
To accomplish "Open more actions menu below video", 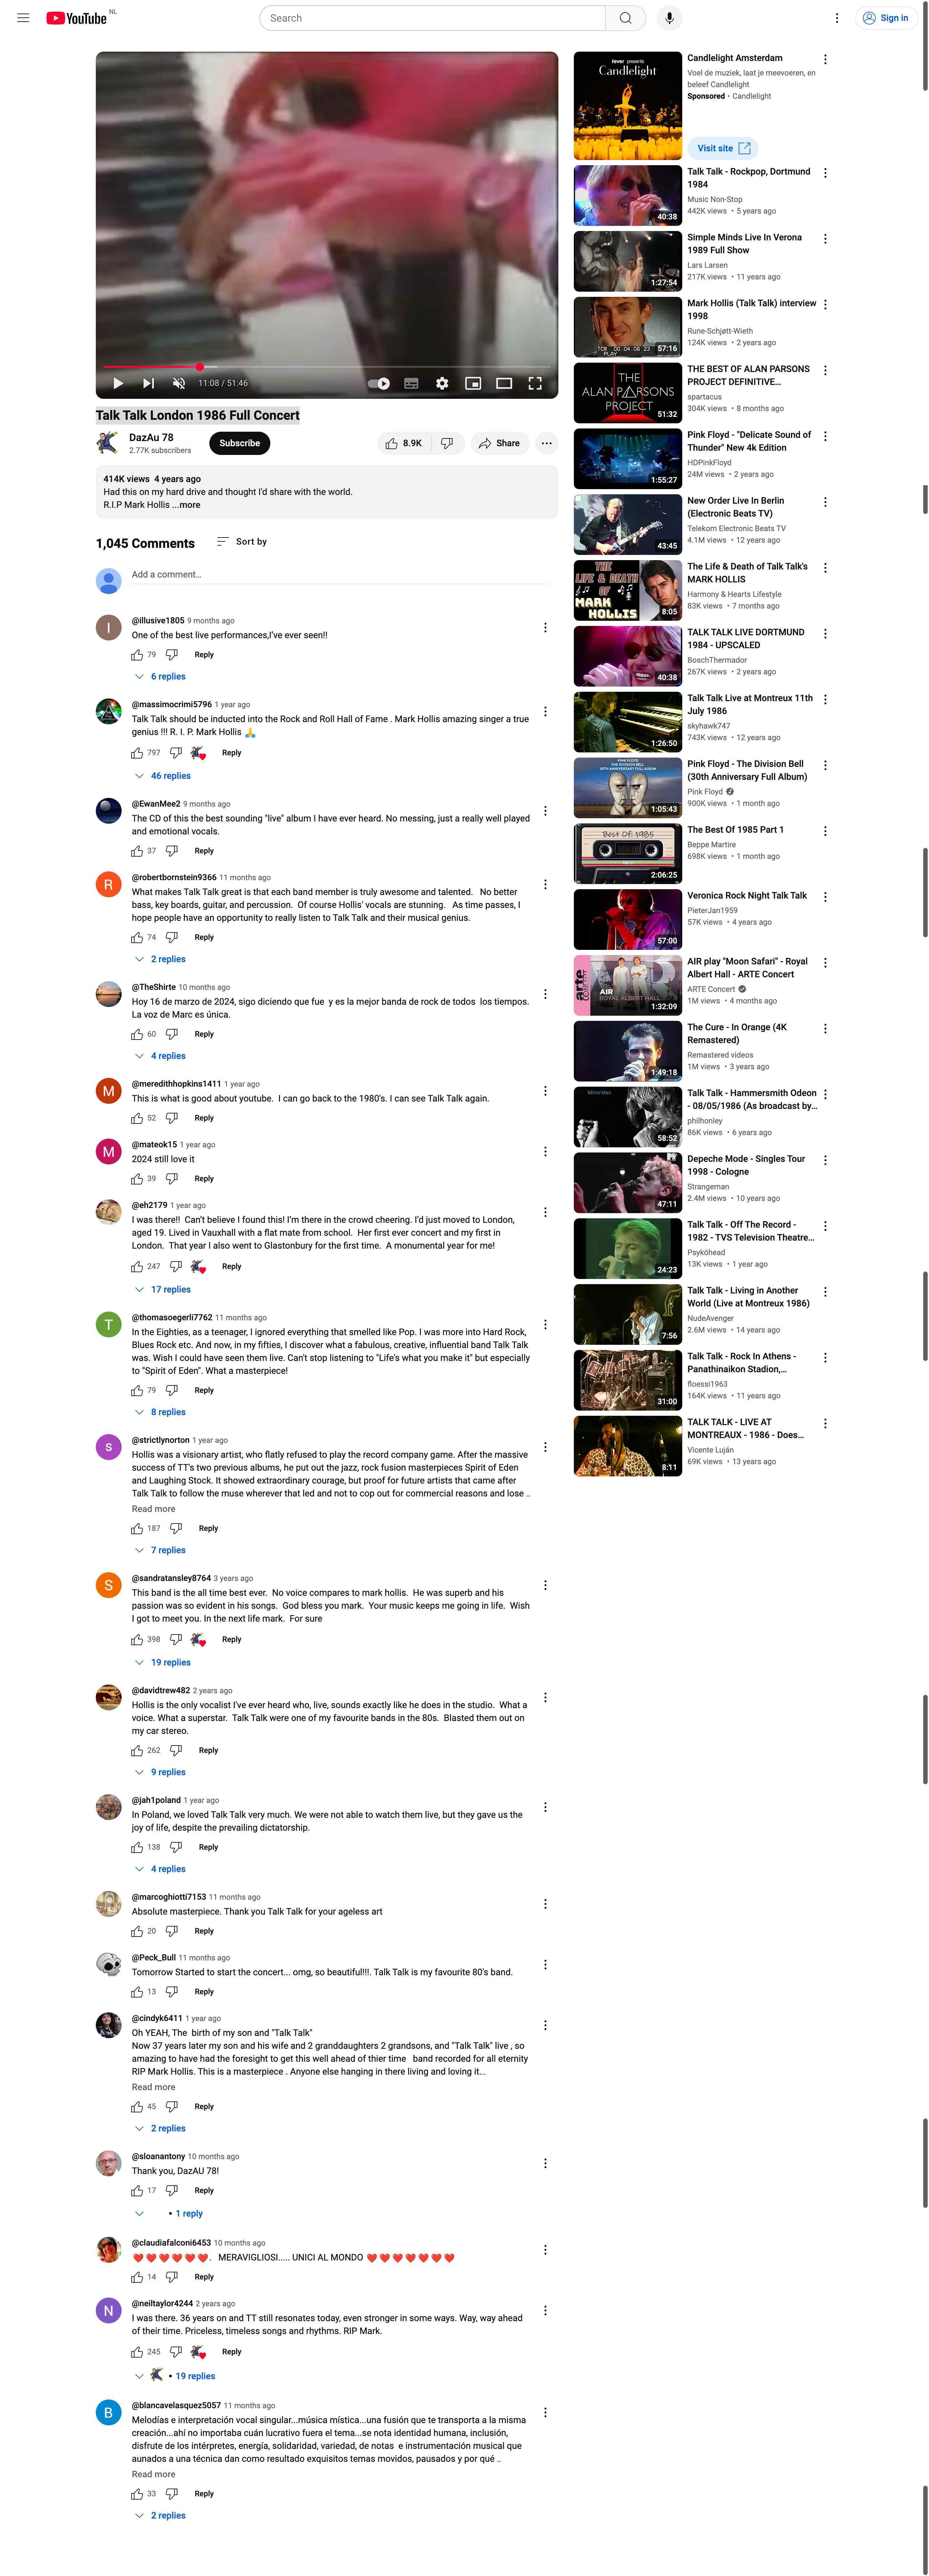I will tap(546, 443).
